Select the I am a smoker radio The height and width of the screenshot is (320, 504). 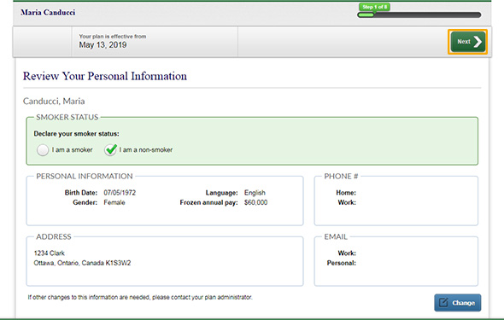point(43,150)
